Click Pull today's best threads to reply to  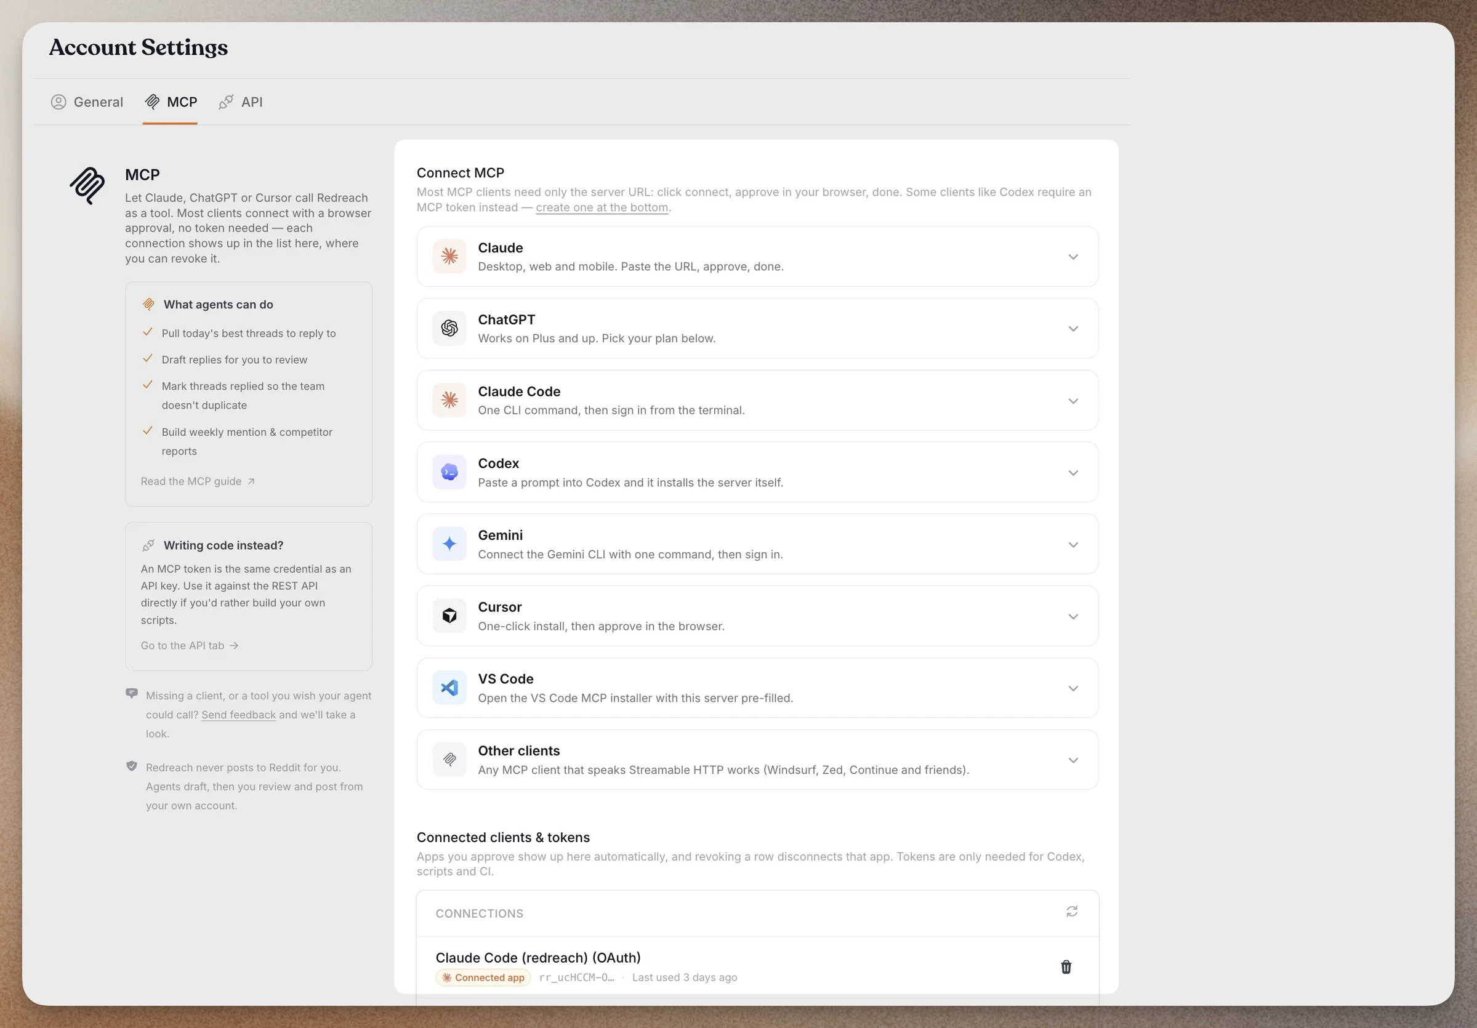[248, 333]
